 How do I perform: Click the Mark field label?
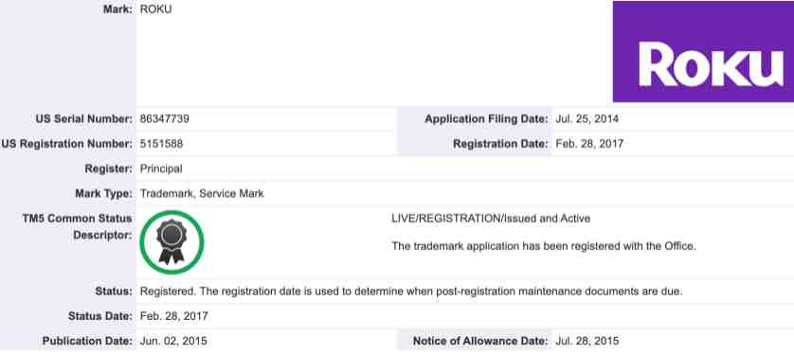coord(117,9)
